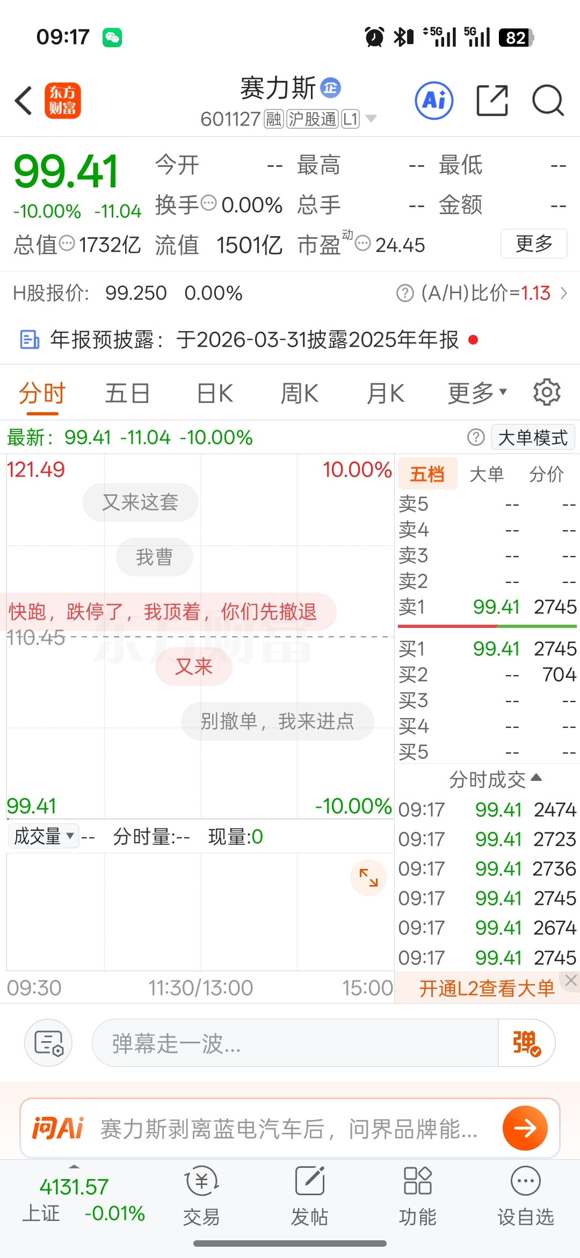Tap the 09:17 trade row with 2674
The width and height of the screenshot is (580, 1258).
tap(487, 927)
